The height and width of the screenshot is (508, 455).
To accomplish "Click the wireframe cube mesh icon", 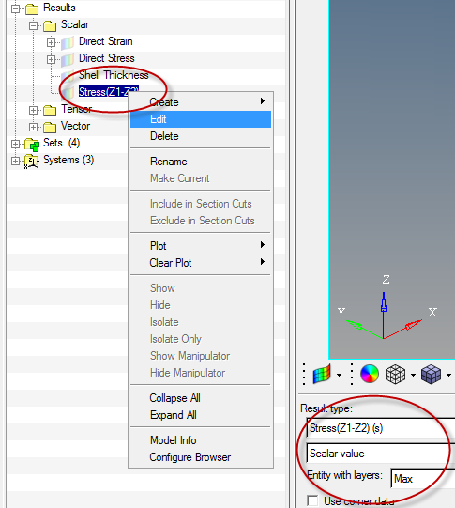I will click(395, 375).
